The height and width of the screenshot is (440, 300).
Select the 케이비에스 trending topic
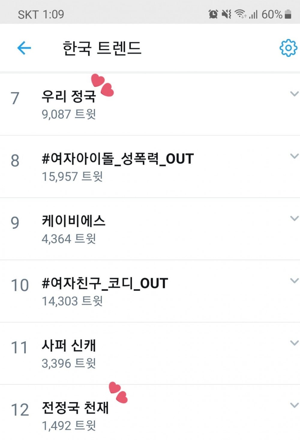click(73, 221)
